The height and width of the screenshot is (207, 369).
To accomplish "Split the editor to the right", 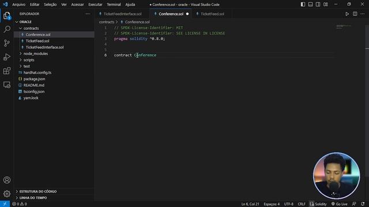I will (355, 14).
